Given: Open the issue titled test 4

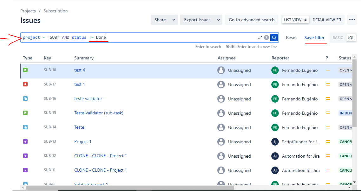Looking at the screenshot, I should point(80,70).
